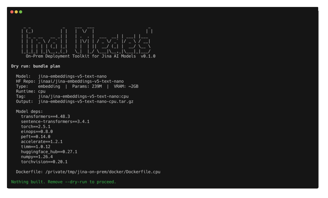Click the sentence-transformers==3.4.1 dependency line
Screen dimensions: 328x198
[x=55, y=121]
